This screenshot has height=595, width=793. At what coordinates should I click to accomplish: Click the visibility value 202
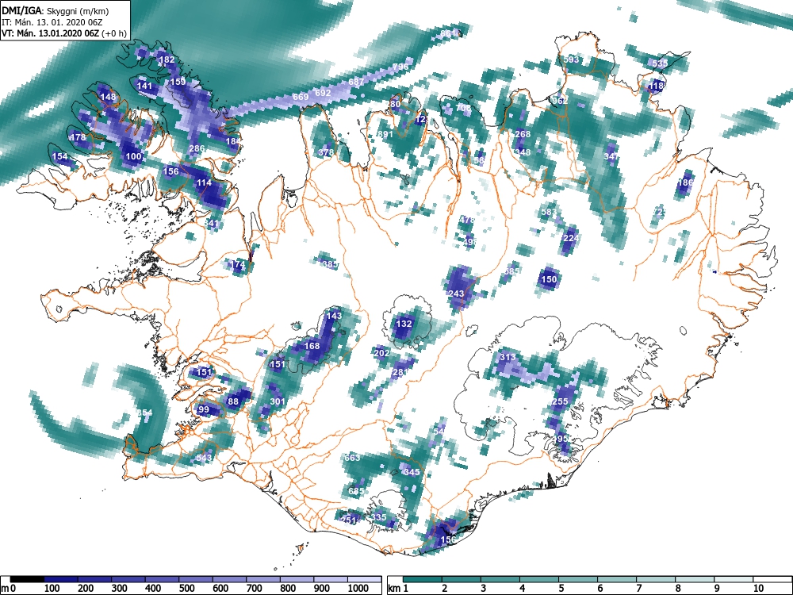(382, 353)
